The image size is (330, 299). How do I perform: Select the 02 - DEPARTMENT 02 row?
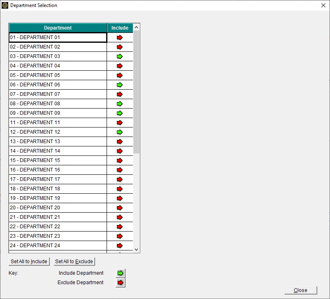58,47
